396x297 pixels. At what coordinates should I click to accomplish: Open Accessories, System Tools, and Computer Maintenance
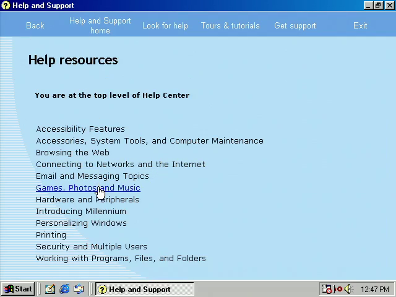pyautogui.click(x=150, y=141)
